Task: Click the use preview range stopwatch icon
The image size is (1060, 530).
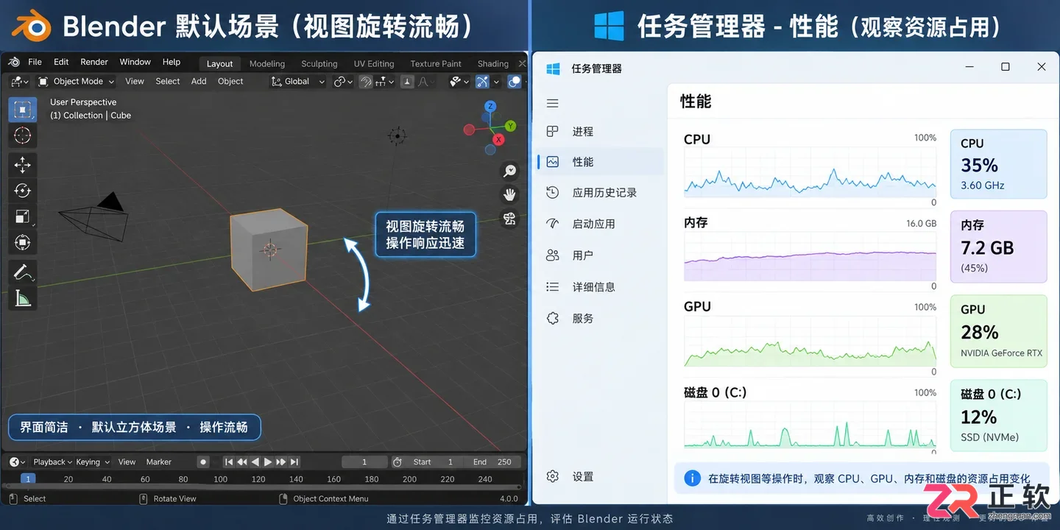Action: pyautogui.click(x=397, y=462)
